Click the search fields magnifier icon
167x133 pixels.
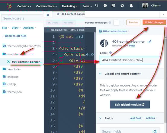[155, 131]
